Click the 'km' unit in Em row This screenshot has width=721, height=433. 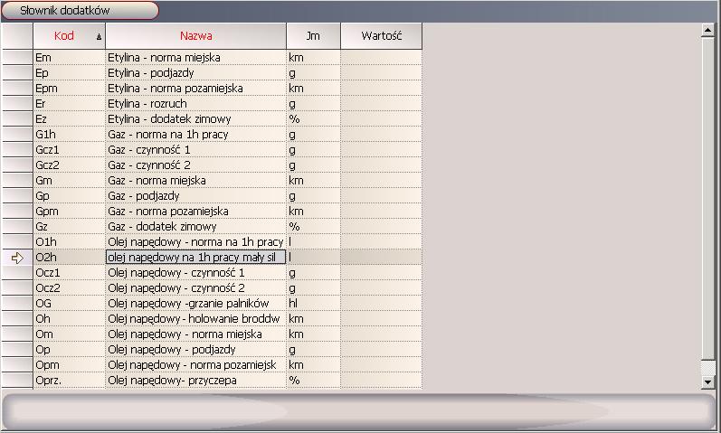tap(313, 58)
